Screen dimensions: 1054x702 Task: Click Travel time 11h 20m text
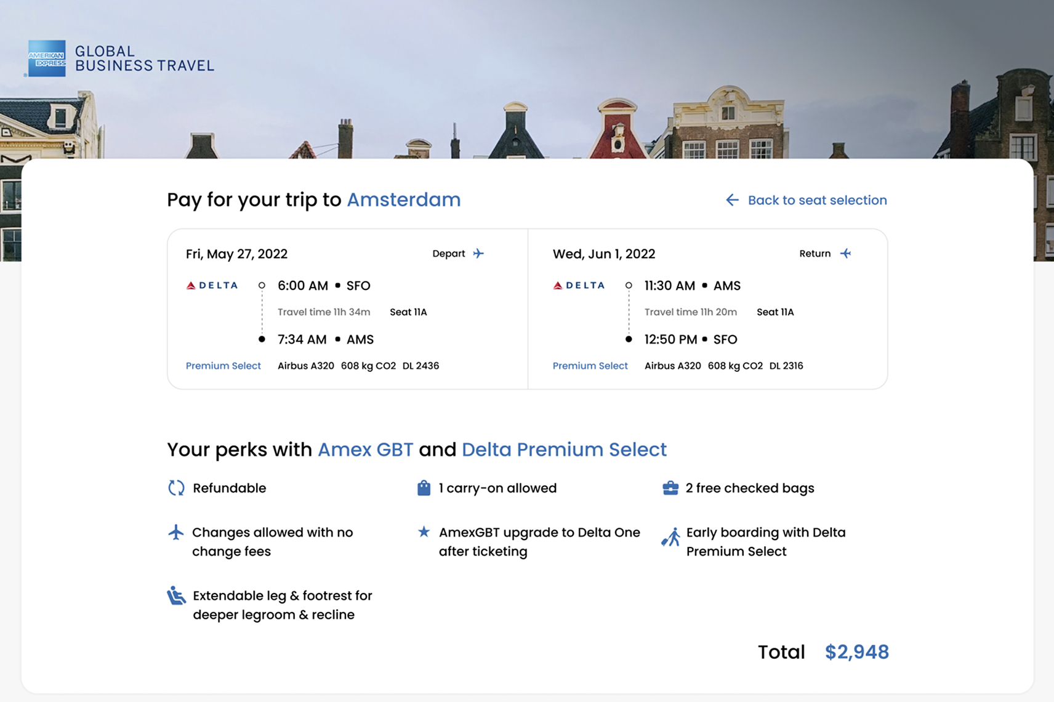(x=691, y=312)
